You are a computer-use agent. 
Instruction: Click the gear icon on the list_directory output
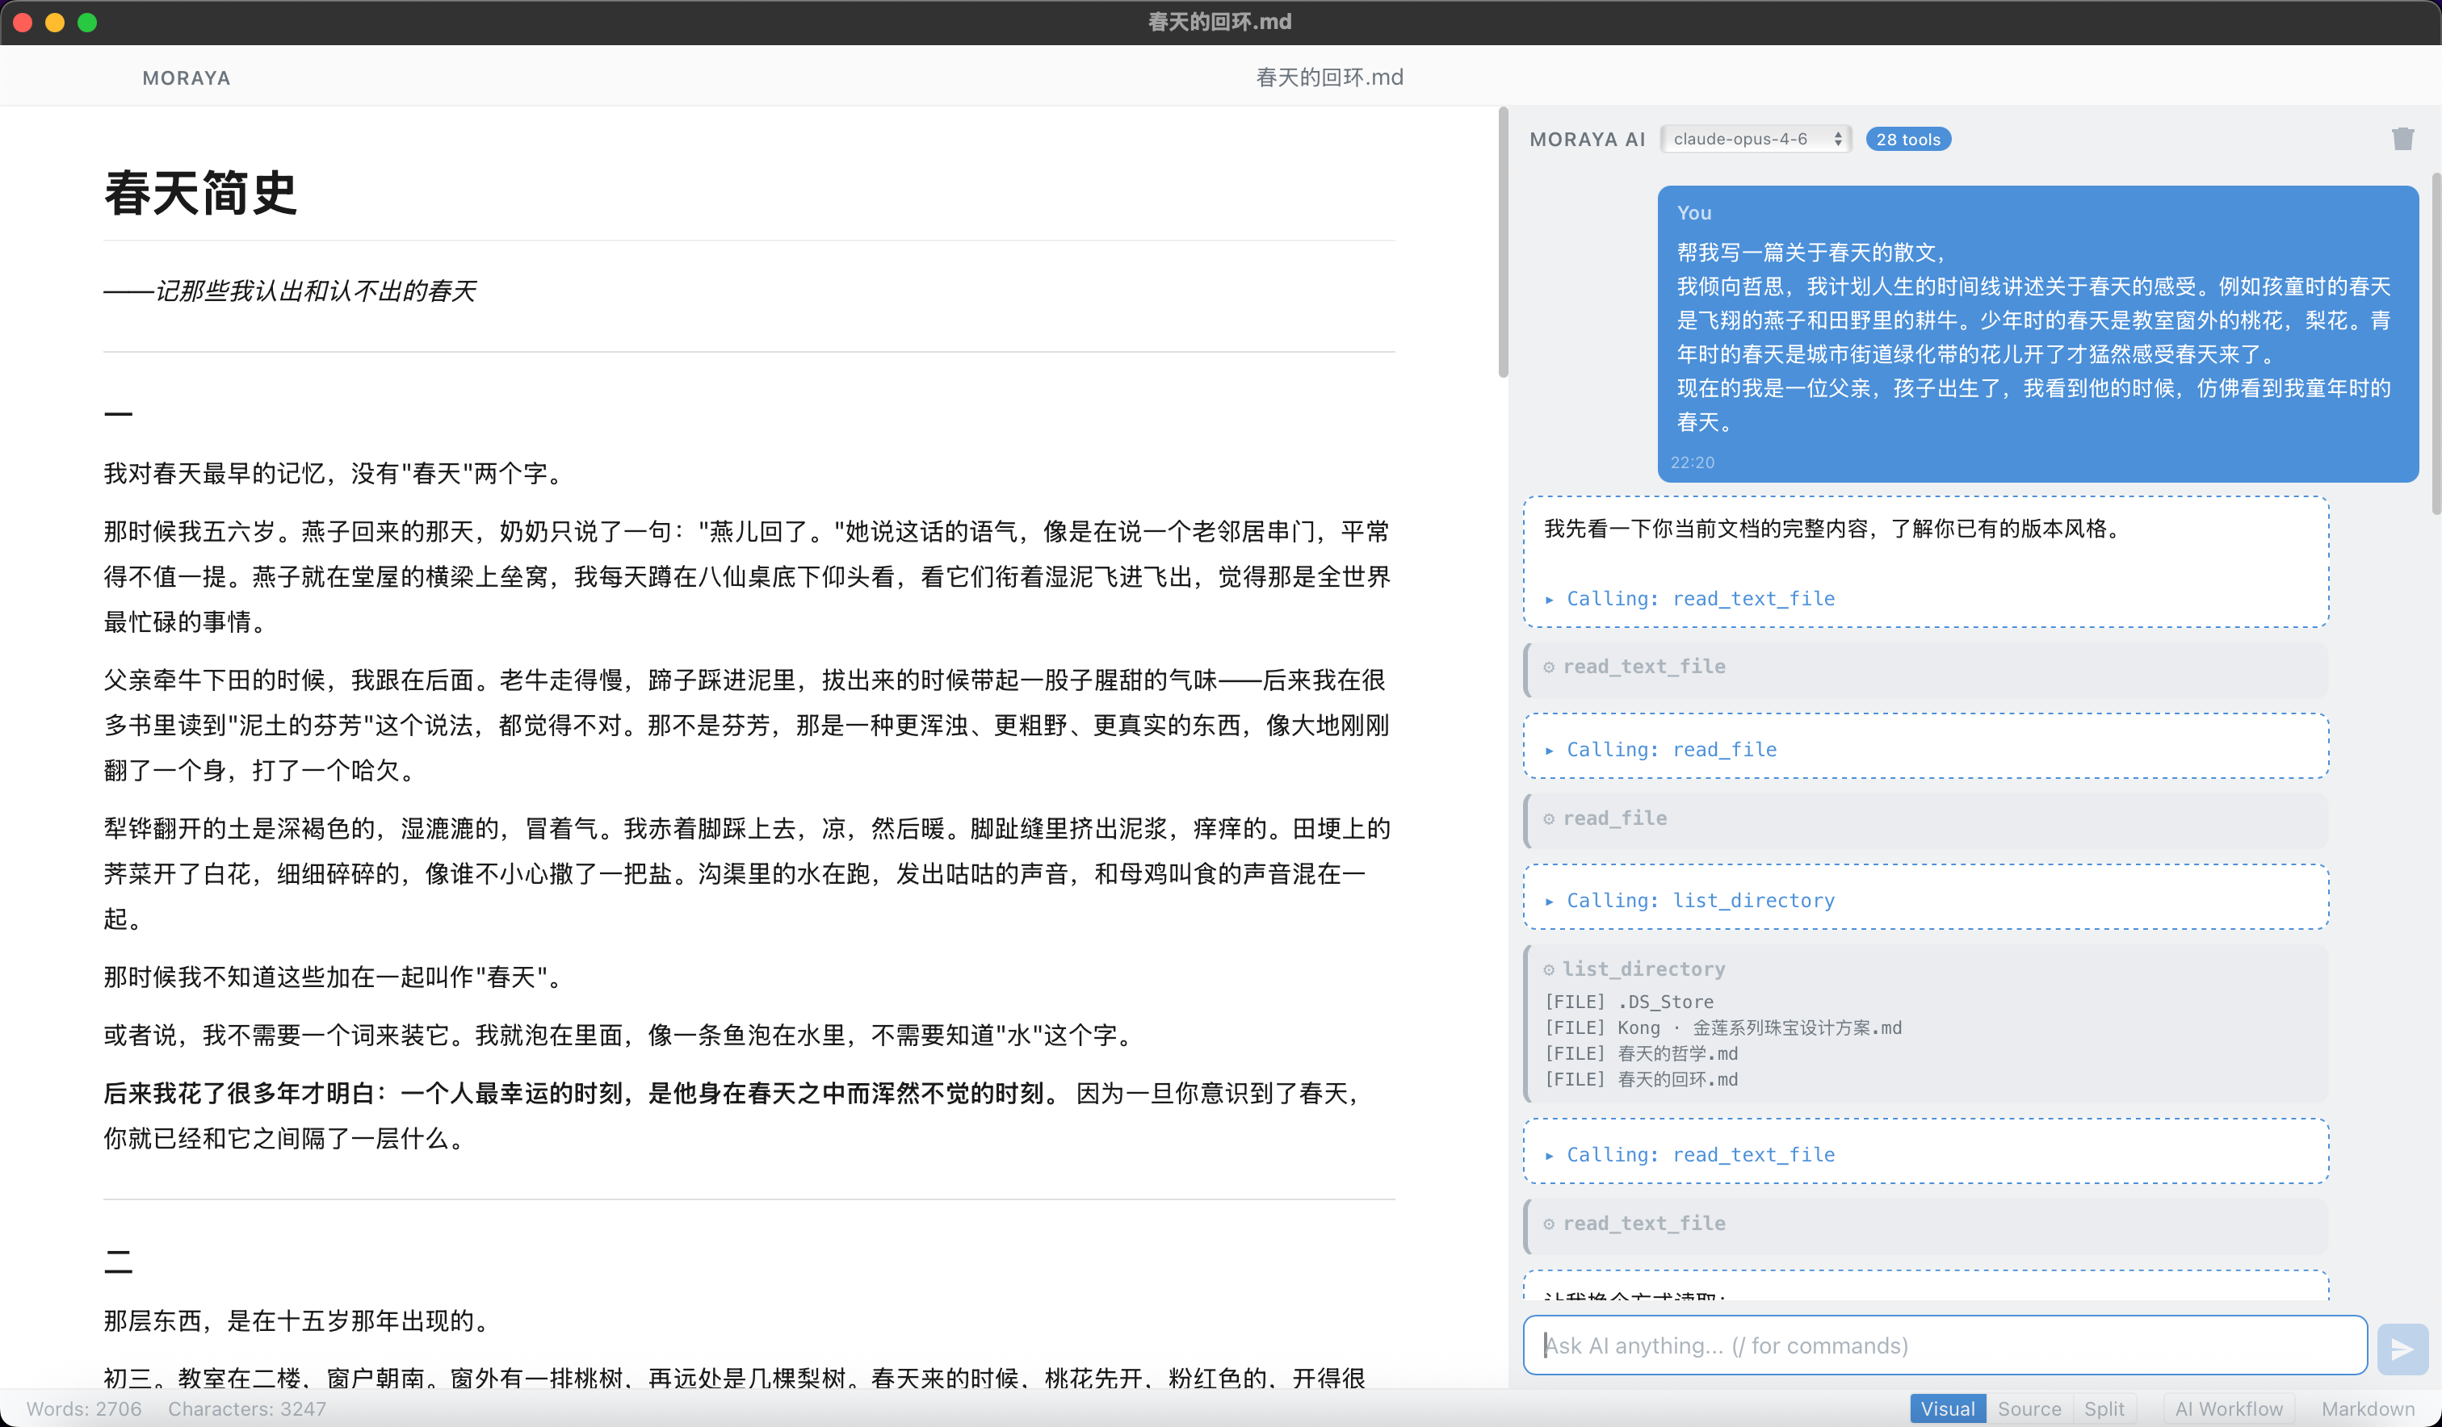coord(1549,969)
